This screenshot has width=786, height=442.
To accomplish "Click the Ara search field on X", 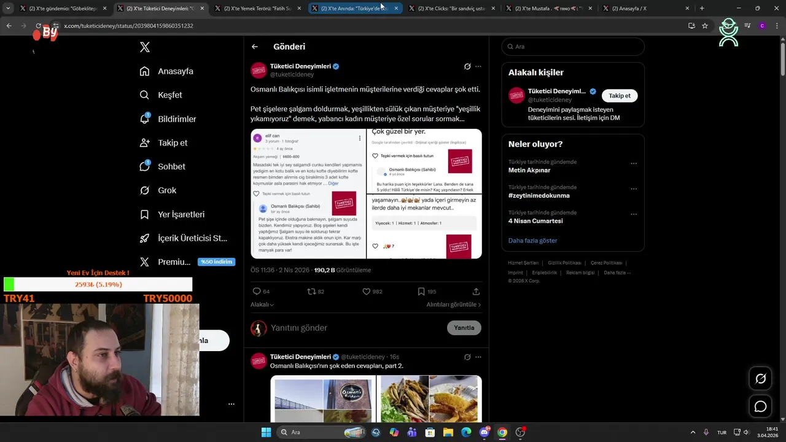I will 573,47.
